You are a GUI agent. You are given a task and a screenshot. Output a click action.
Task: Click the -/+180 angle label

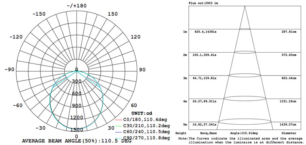(76, 6)
